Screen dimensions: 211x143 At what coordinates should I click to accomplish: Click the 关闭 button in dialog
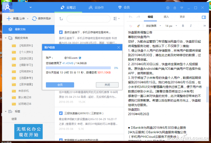(107, 85)
